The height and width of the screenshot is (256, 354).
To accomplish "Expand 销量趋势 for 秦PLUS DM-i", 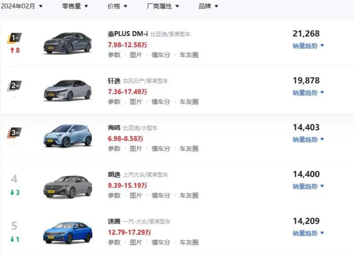I will 308,46.
